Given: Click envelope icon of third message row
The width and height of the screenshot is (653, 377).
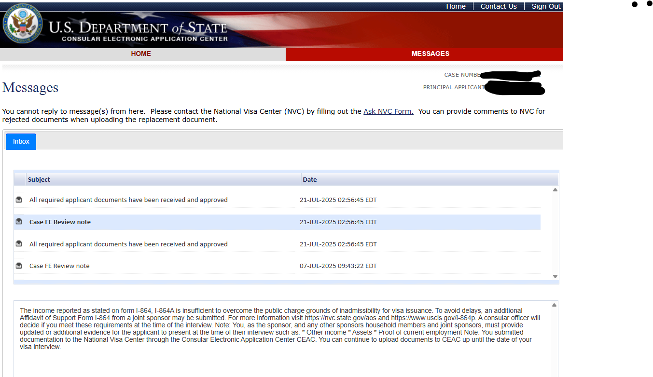Looking at the screenshot, I should tap(19, 244).
